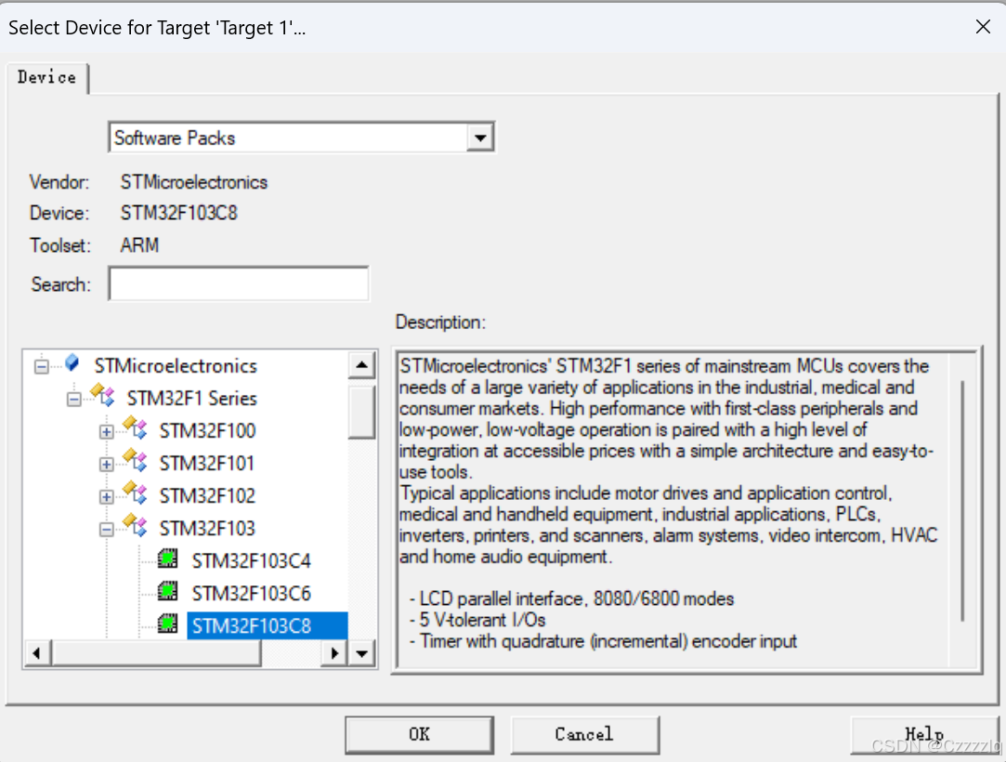Click the Device value STM32F103C8
Image resolution: width=1006 pixels, height=762 pixels.
click(179, 213)
